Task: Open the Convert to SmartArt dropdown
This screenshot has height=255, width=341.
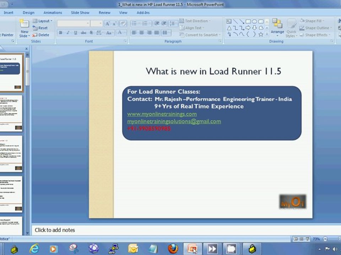Action: coord(200,35)
